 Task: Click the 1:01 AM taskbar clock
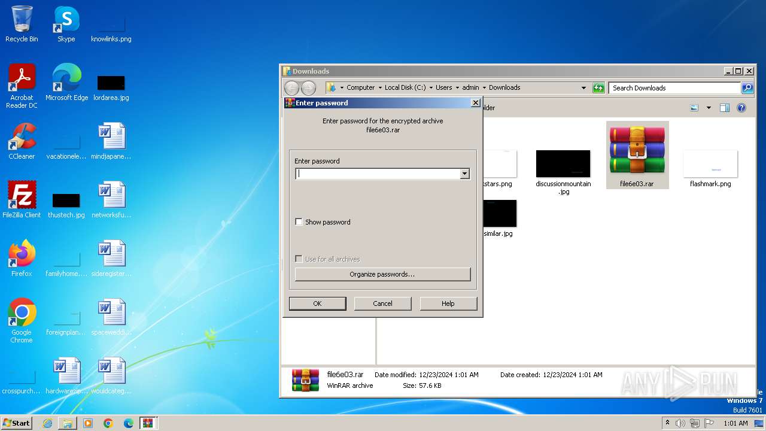coord(735,423)
